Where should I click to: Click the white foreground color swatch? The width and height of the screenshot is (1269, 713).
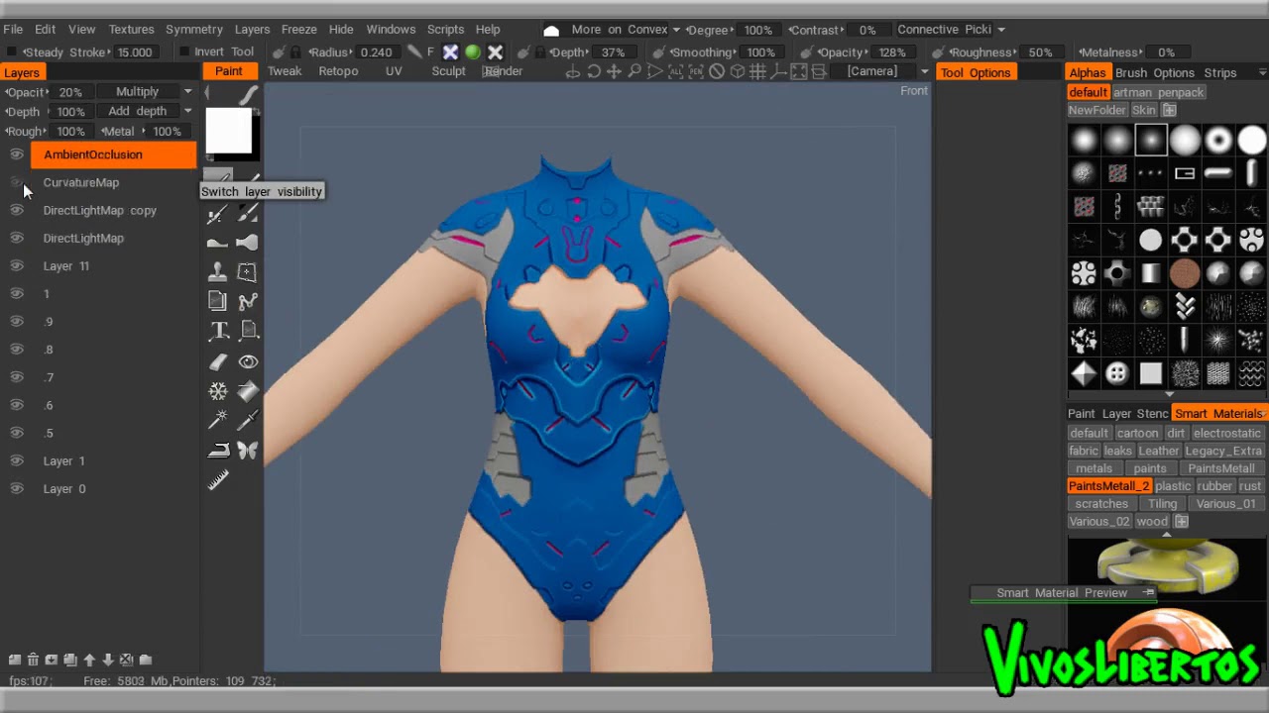[x=229, y=131]
